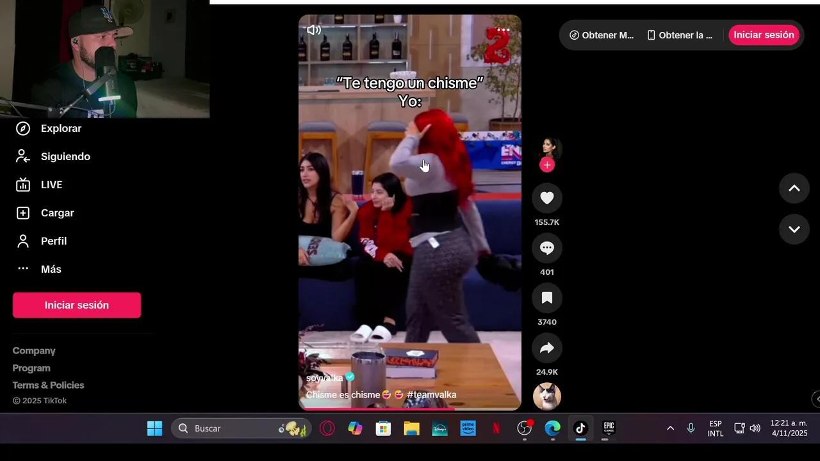Go to next video with down arrow
Screen dimensions: 820x461
tap(794, 229)
